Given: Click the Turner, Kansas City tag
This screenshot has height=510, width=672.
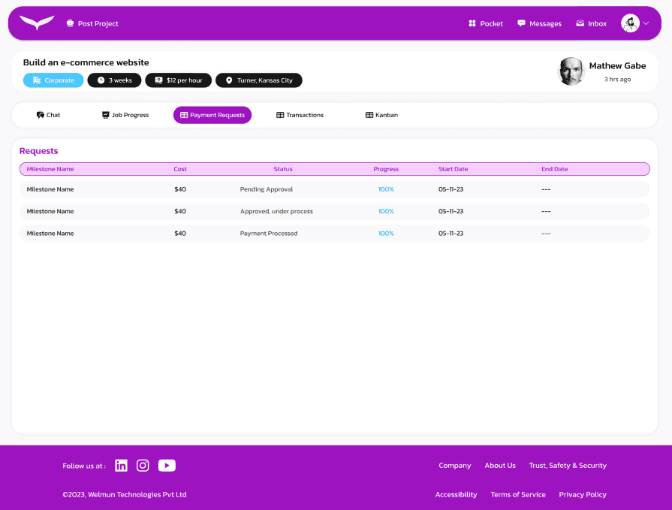Looking at the screenshot, I should point(259,80).
